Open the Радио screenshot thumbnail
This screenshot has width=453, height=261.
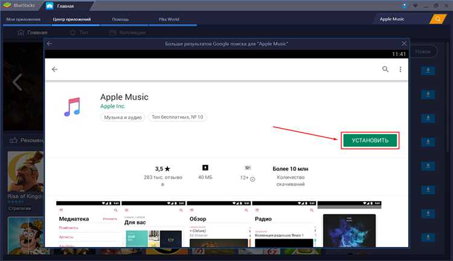point(284,224)
